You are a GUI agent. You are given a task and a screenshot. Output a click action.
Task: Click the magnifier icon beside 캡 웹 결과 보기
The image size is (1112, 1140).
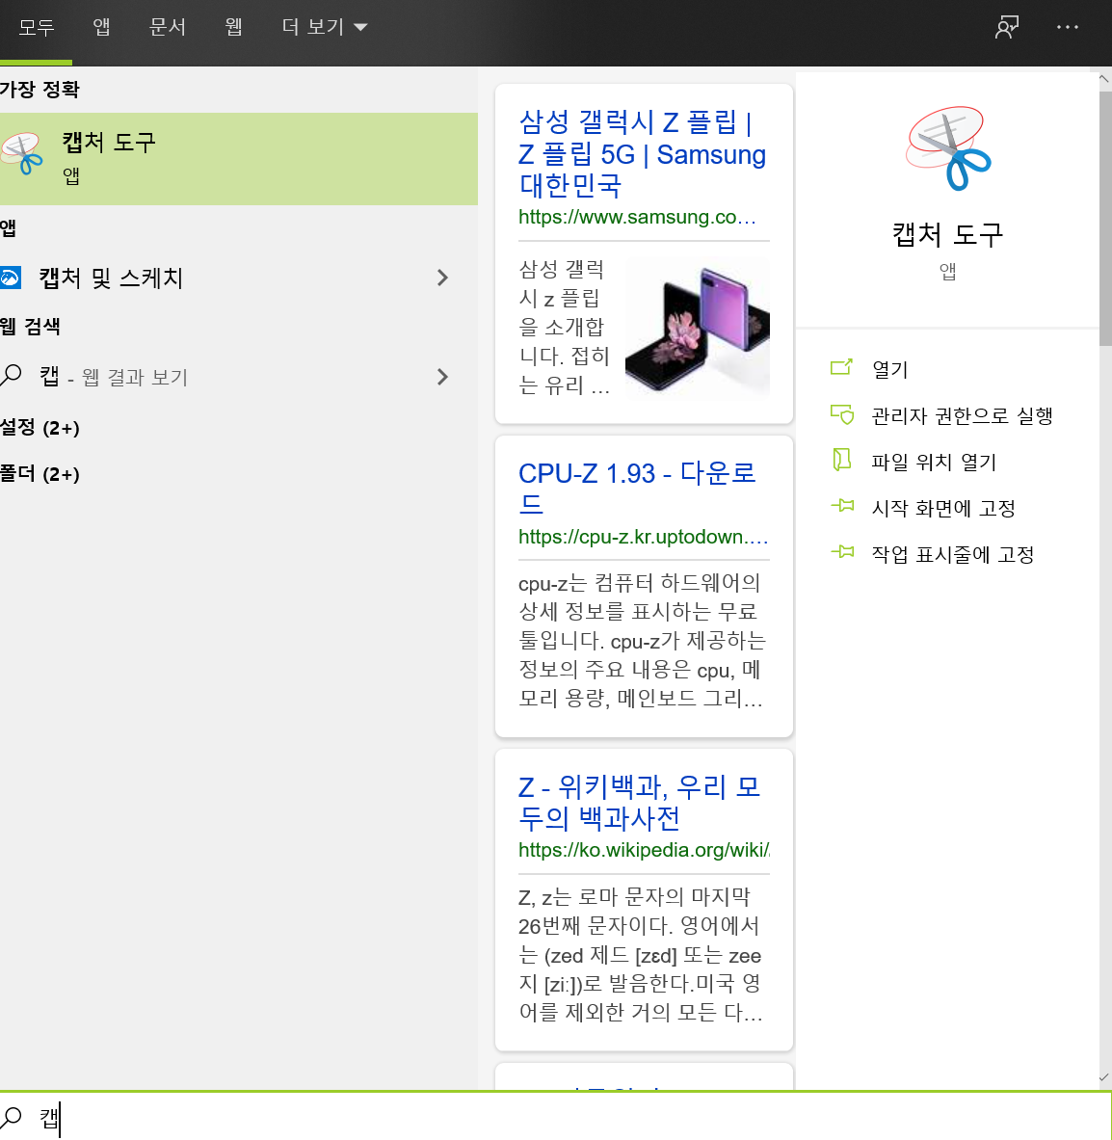pyautogui.click(x=11, y=376)
